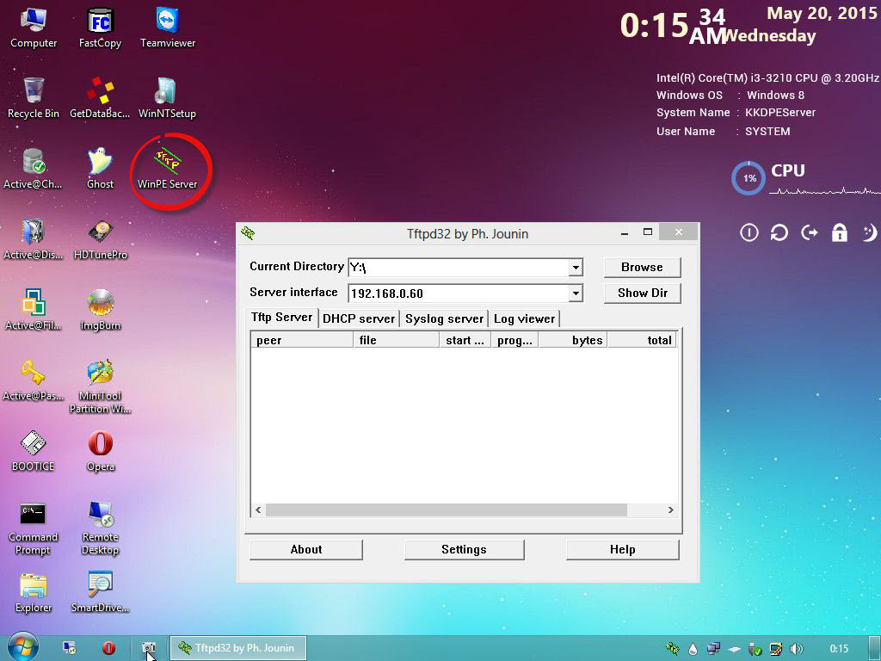Viewport: 881px width, 661px height.
Task: Click the camera screenshot taskbar icon
Action: pyautogui.click(x=148, y=648)
